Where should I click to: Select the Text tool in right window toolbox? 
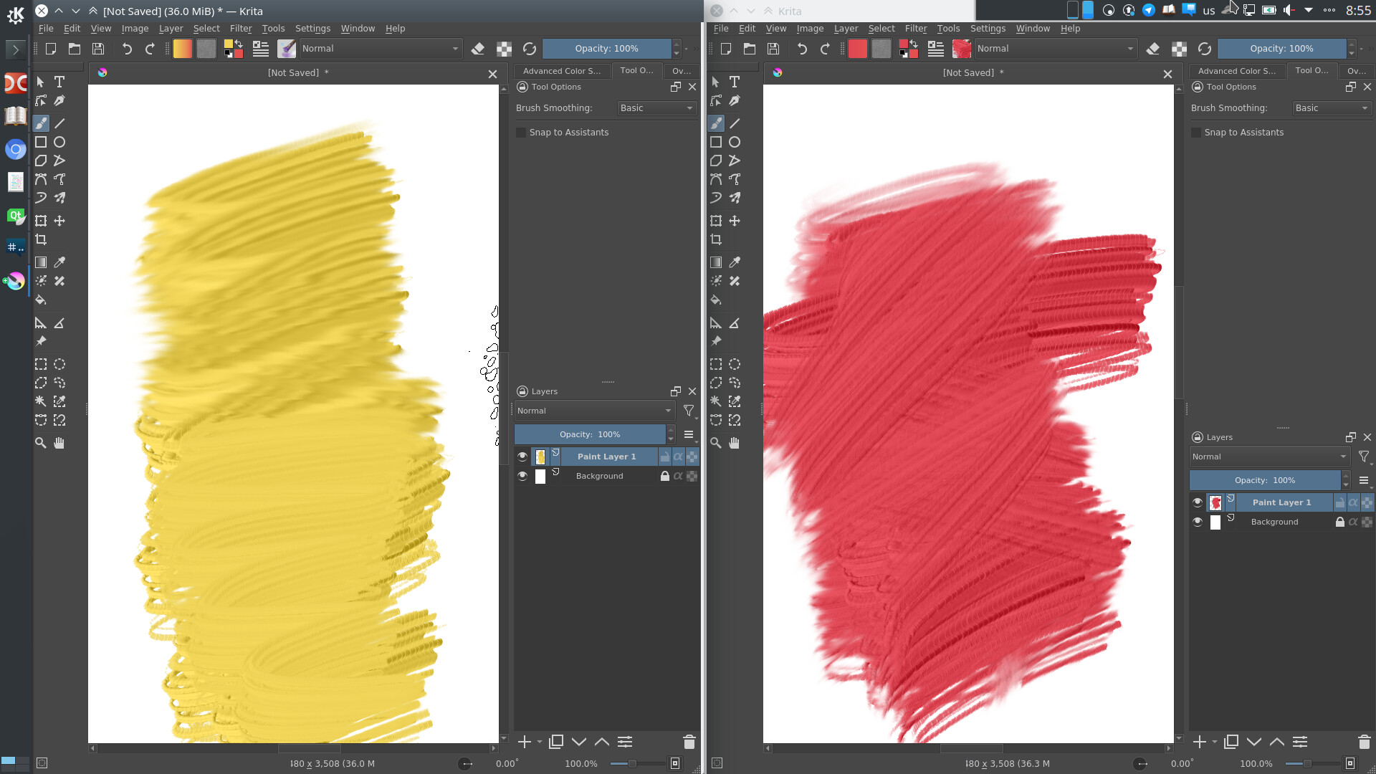735,82
